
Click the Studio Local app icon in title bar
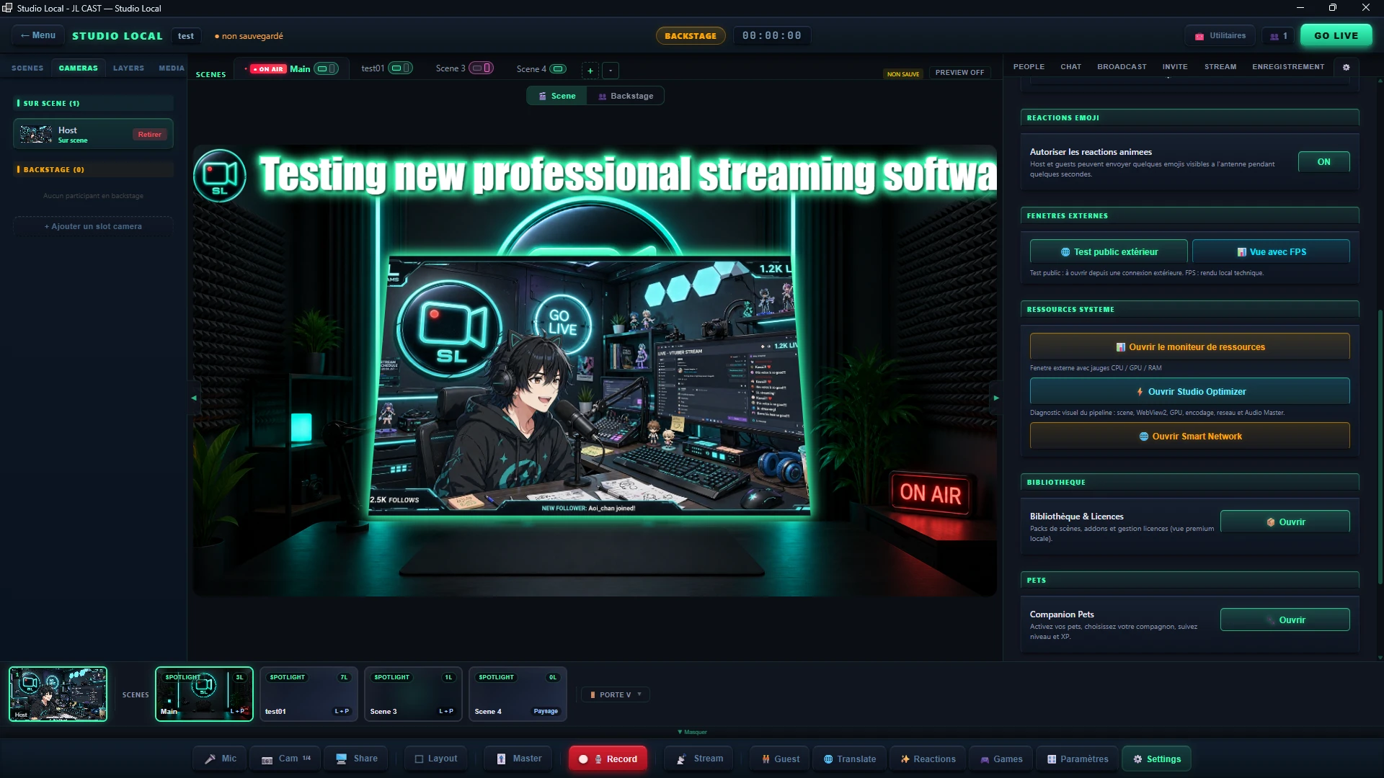(7, 8)
